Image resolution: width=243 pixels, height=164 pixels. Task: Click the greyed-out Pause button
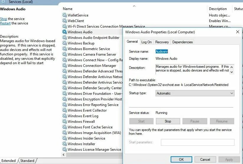[195, 121]
